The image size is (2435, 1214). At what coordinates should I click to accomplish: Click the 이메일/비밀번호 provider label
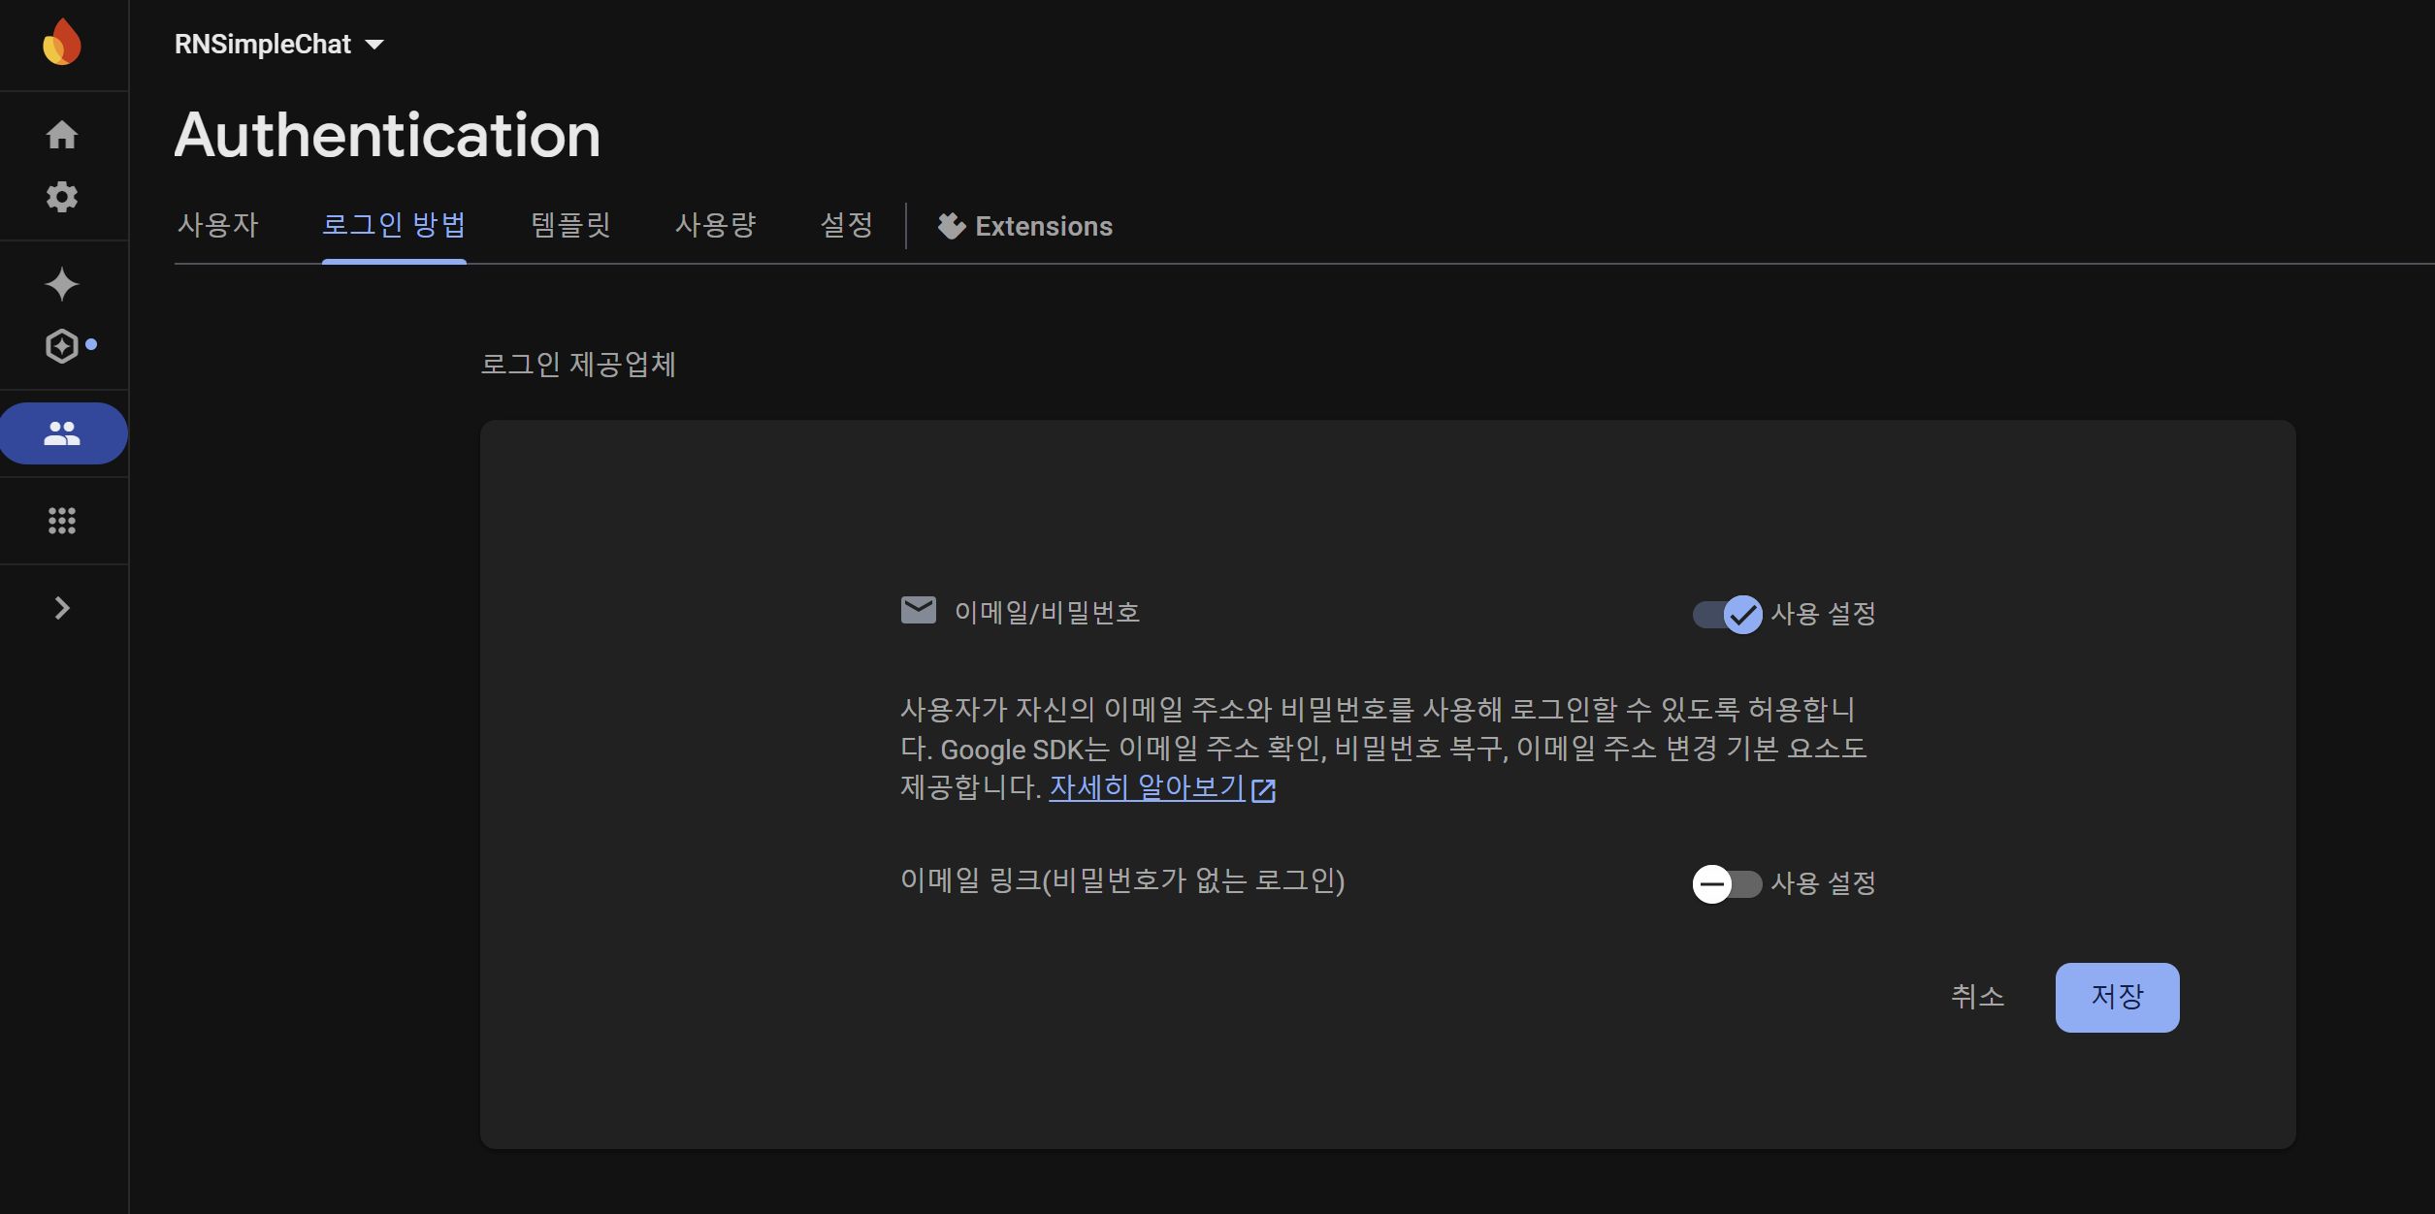tap(1047, 613)
